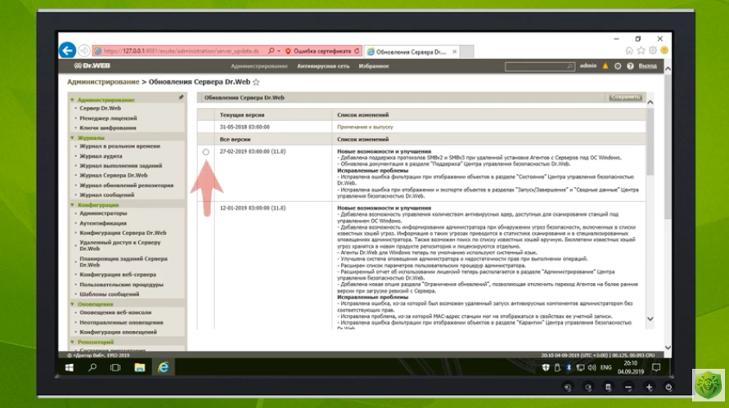Open Журнал аудита sidebar item
The width and height of the screenshot is (729, 408).
(x=101, y=156)
